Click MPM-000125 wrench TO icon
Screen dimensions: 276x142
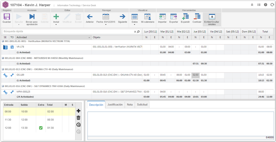point(12,92)
